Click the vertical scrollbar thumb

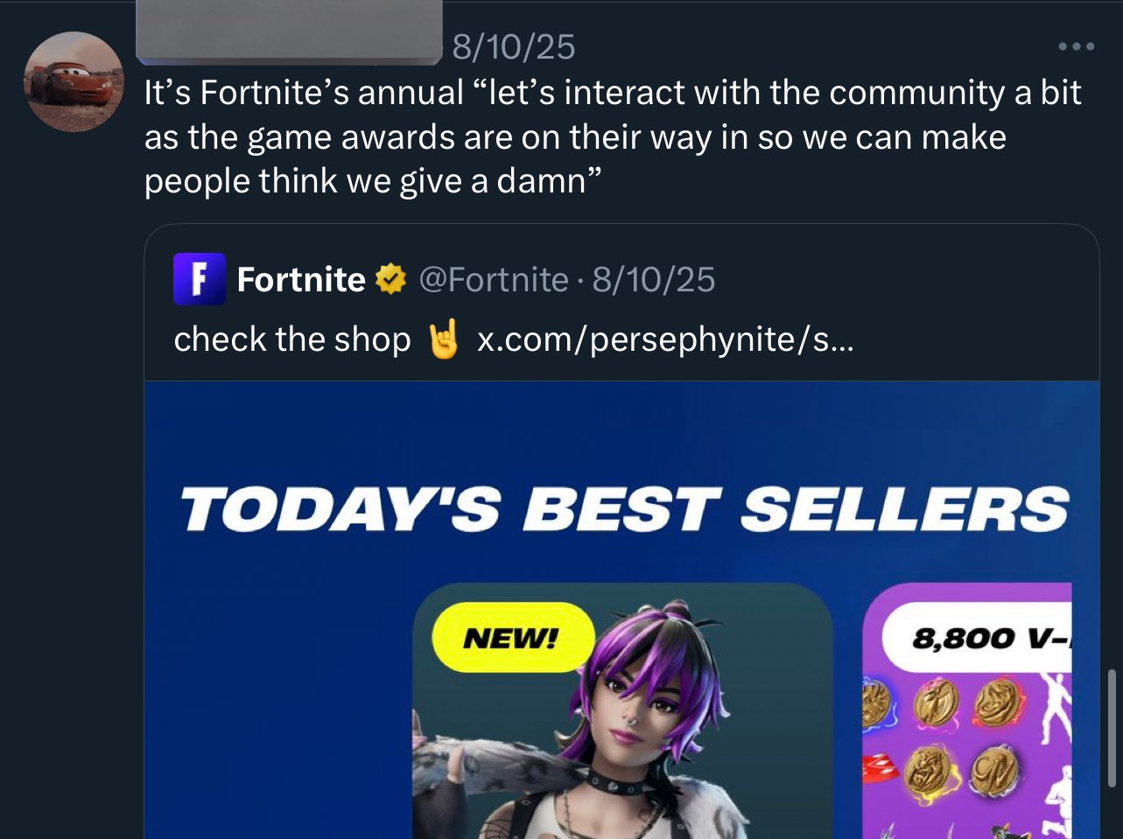pyautogui.click(x=1112, y=715)
